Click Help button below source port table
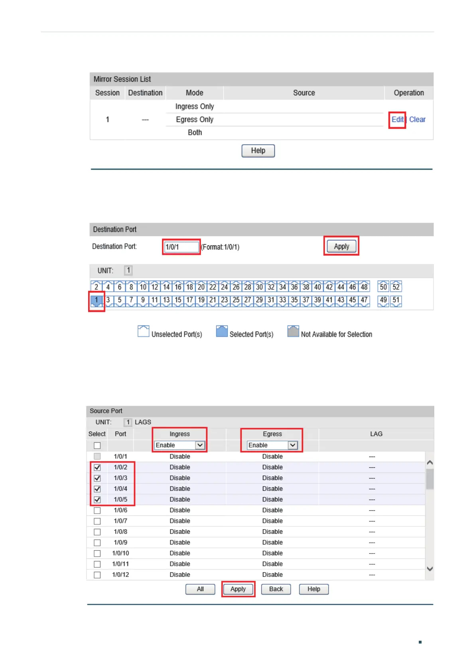The image size is (475, 671). click(x=314, y=589)
